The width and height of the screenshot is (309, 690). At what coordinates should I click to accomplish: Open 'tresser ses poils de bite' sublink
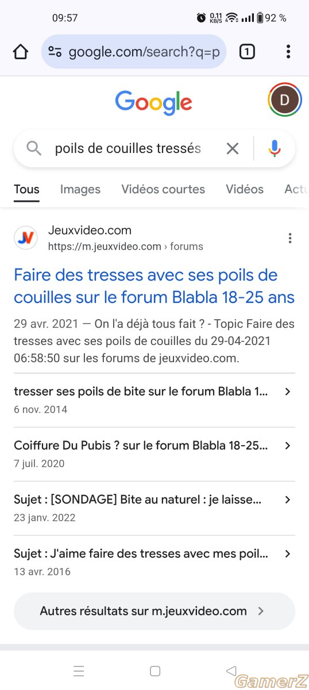click(x=154, y=400)
